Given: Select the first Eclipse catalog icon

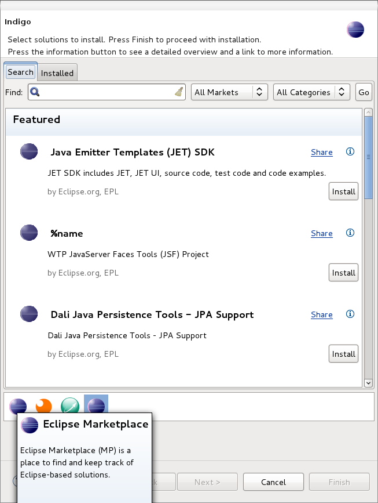Looking at the screenshot, I should 18,406.
